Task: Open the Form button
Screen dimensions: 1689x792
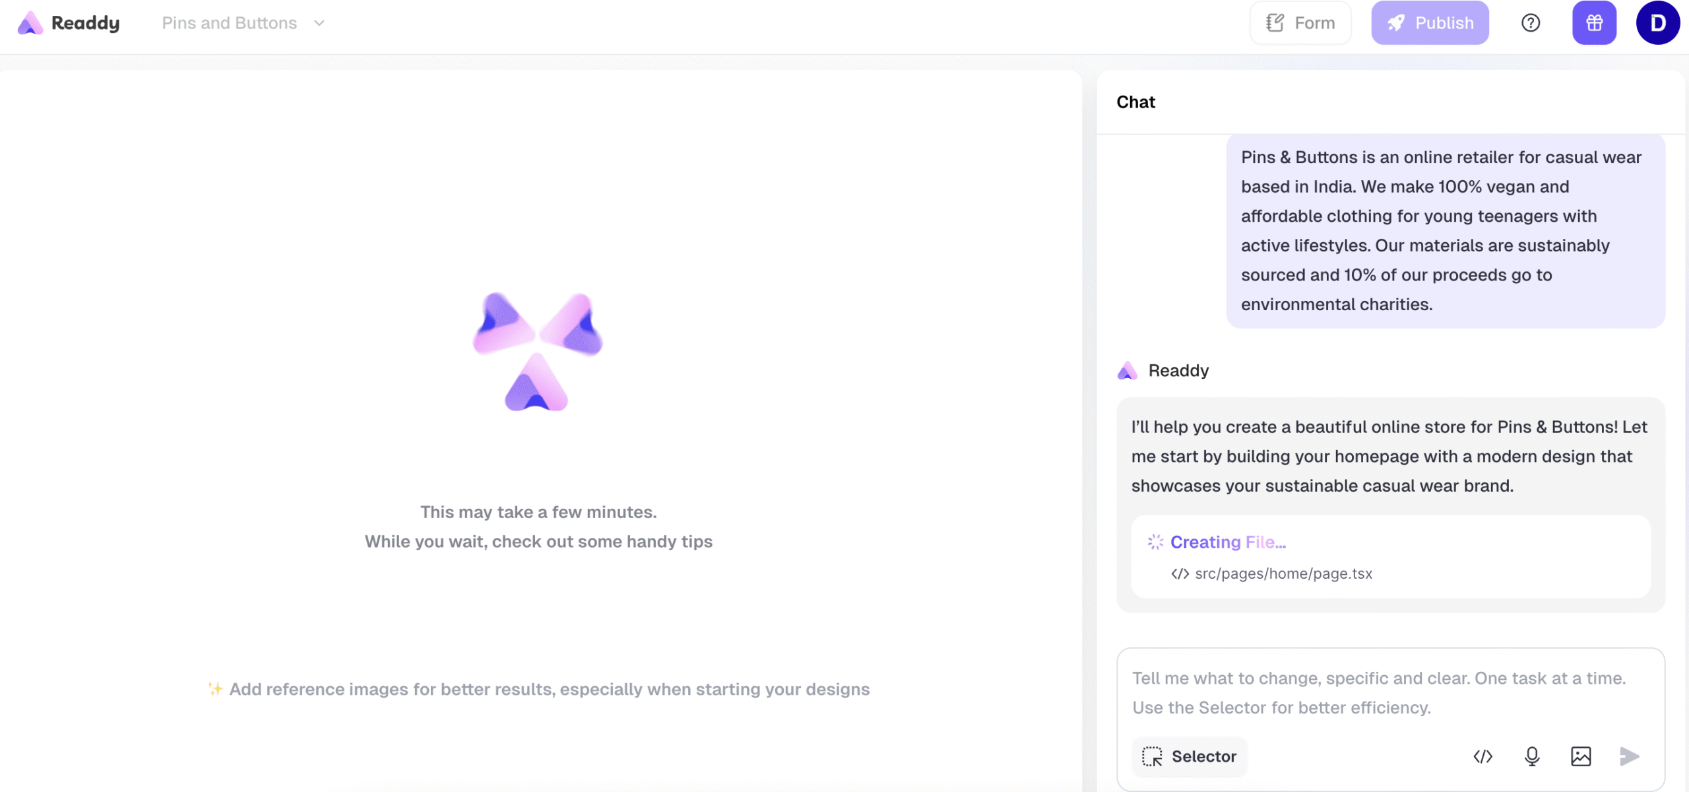Action: tap(1300, 23)
